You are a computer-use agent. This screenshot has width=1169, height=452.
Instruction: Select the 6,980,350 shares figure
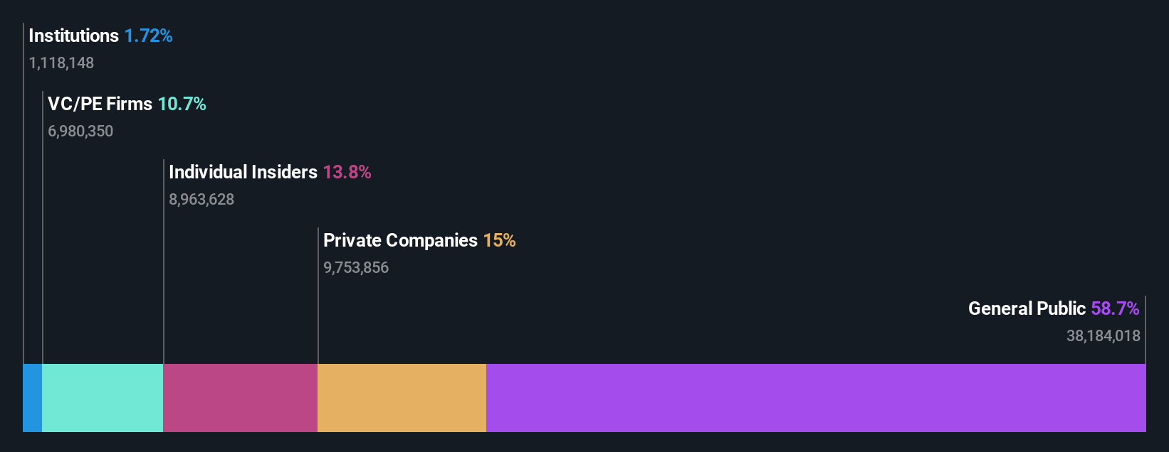tap(80, 131)
